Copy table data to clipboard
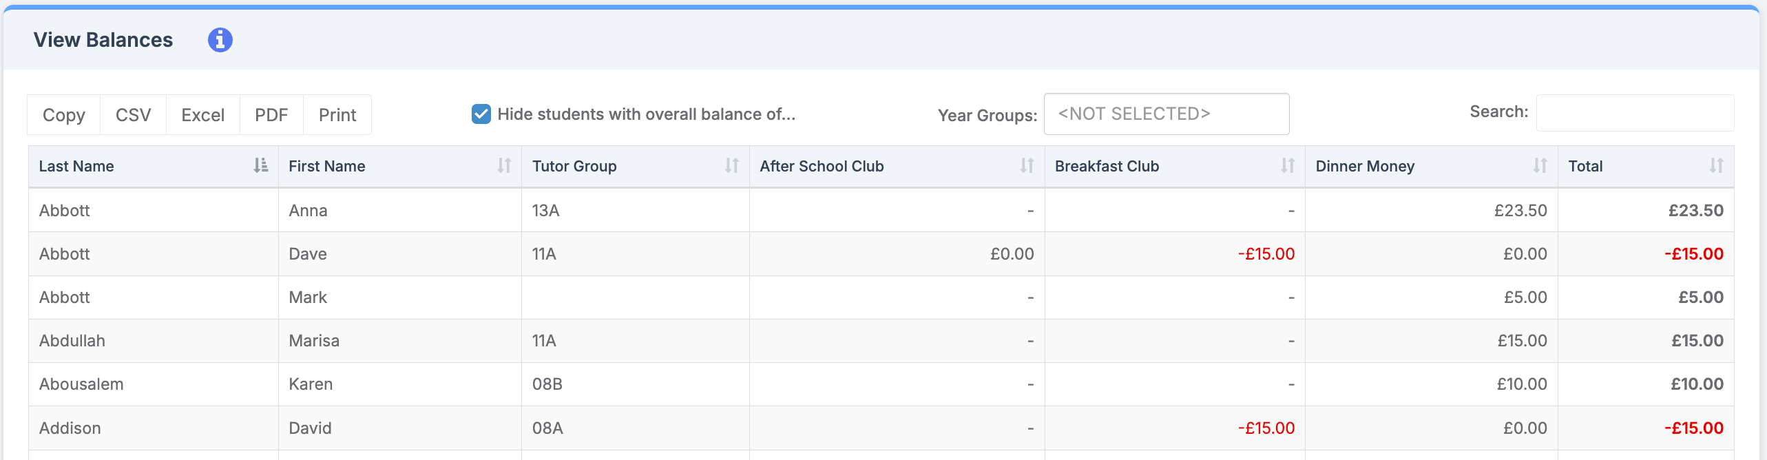 click(x=64, y=115)
